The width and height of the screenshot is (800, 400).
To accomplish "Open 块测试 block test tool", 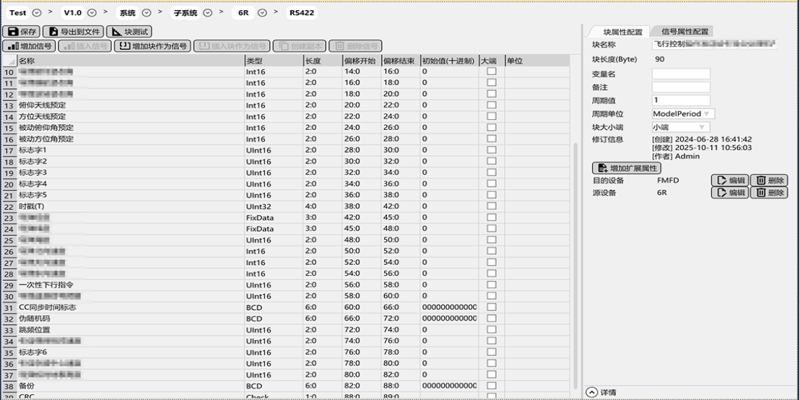I will [129, 32].
